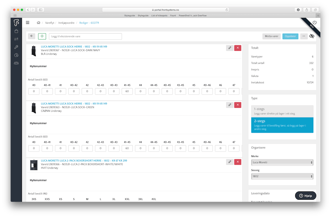
Task: Open the Sesong dropdown showing 1802
Action: pyautogui.click(x=282, y=176)
